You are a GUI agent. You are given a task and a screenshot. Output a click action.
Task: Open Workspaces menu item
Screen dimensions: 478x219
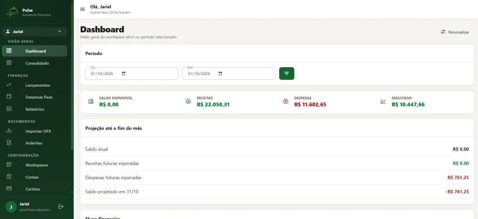click(35, 165)
